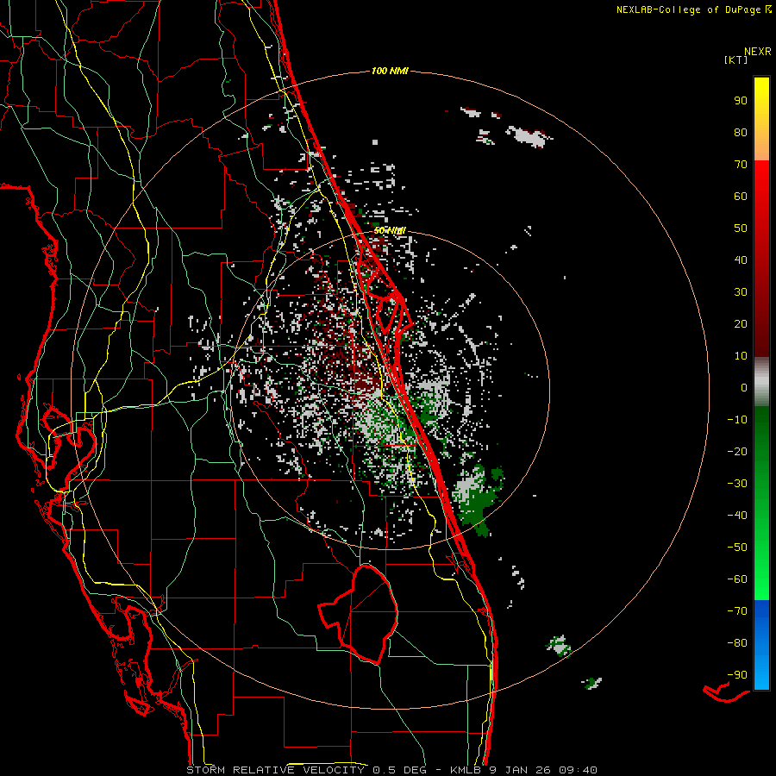Viewport: 776px width, 776px height.
Task: Click the 90 value on velocity scale
Action: point(741,101)
